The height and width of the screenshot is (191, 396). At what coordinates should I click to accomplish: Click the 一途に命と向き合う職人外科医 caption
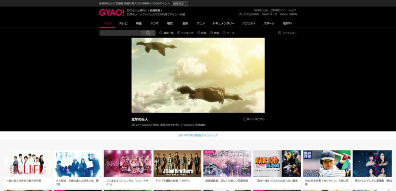point(23,181)
